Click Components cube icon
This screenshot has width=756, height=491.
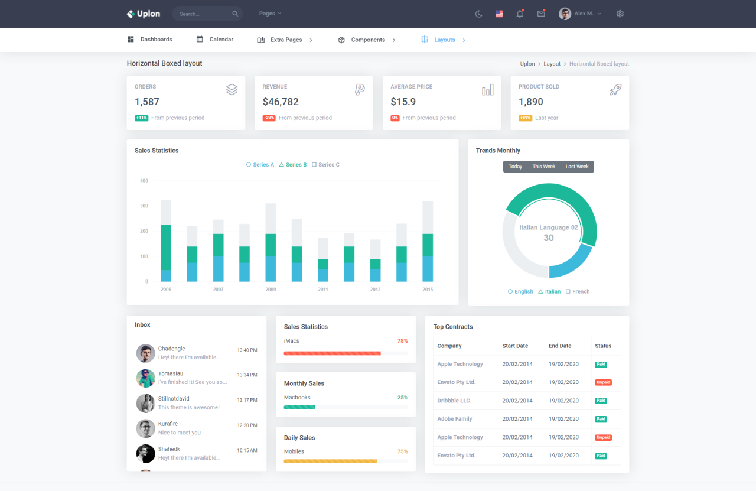(341, 40)
